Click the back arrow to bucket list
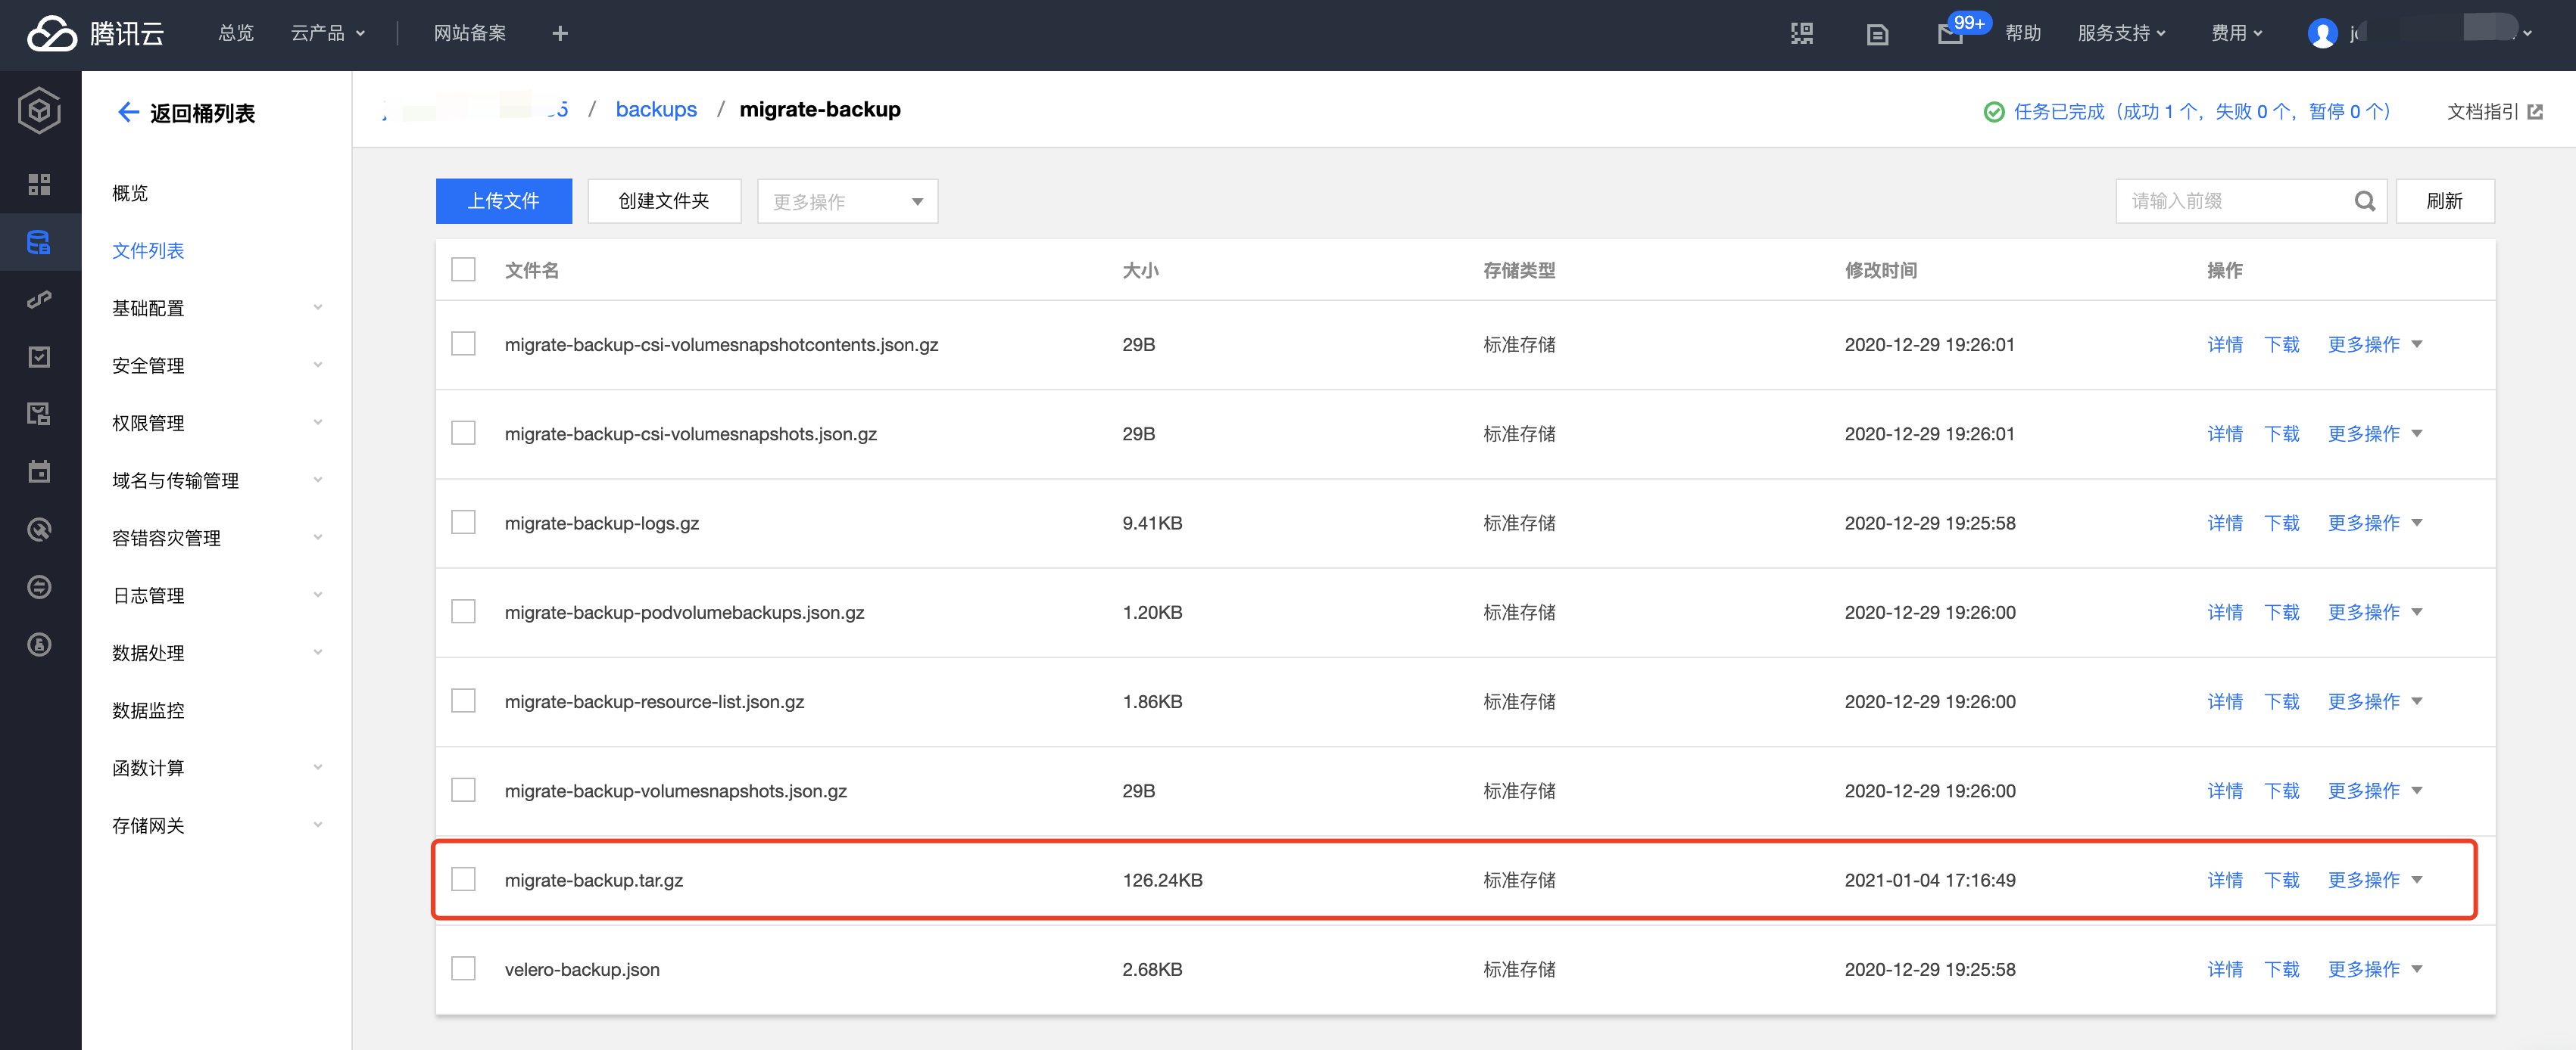Viewport: 2576px width, 1050px height. tap(128, 113)
